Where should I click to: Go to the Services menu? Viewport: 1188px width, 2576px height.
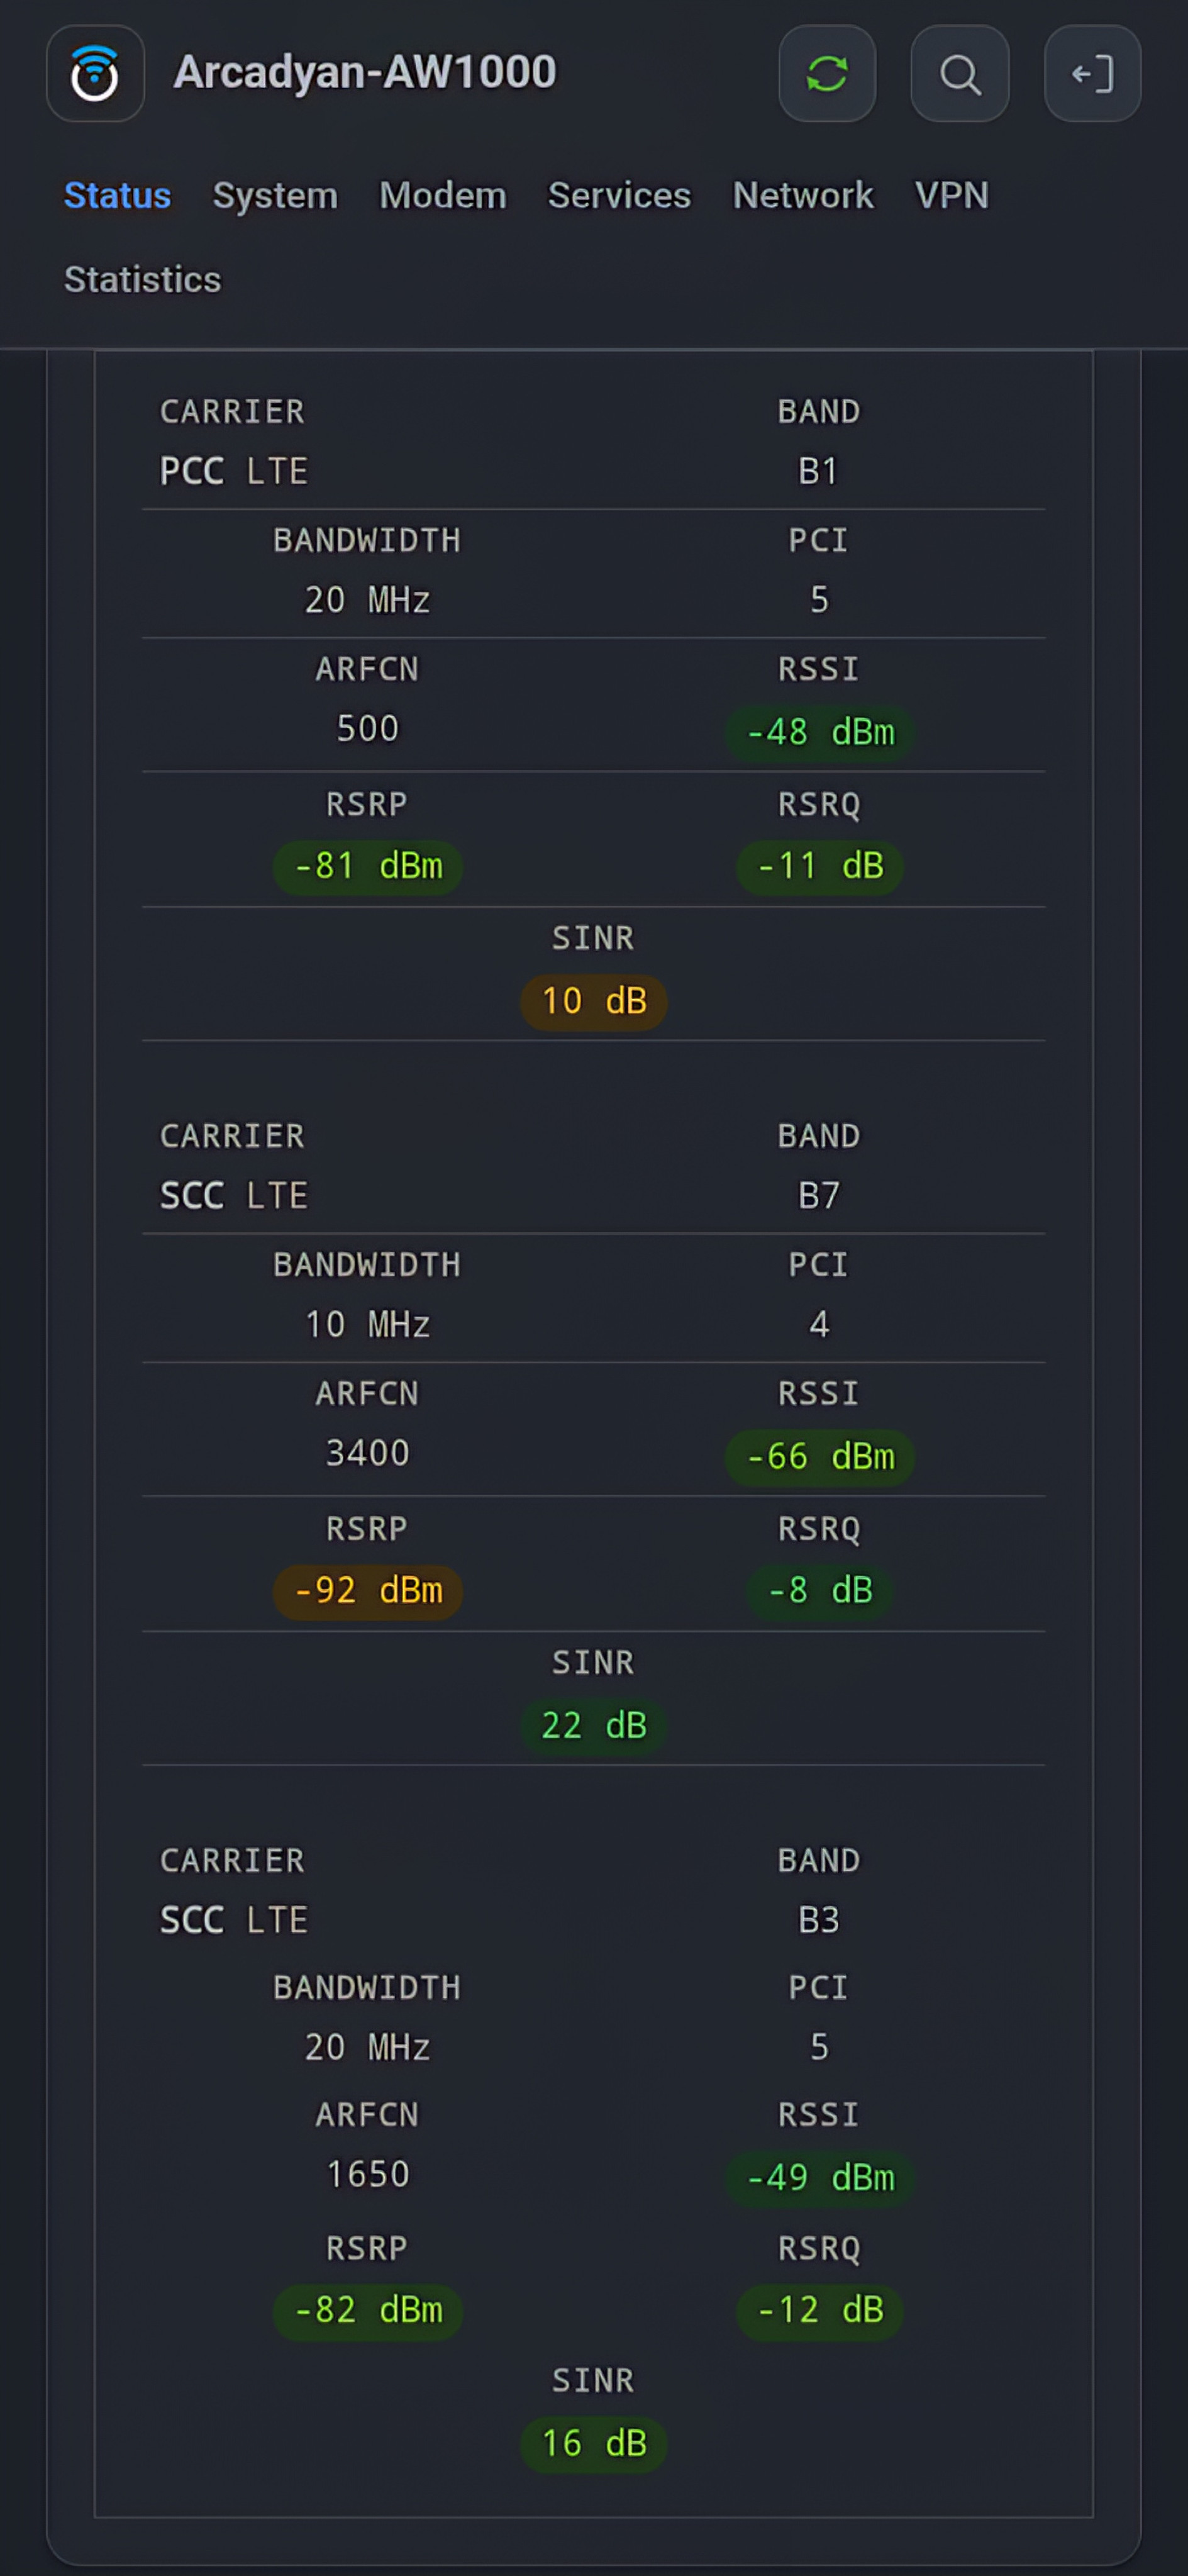click(619, 195)
